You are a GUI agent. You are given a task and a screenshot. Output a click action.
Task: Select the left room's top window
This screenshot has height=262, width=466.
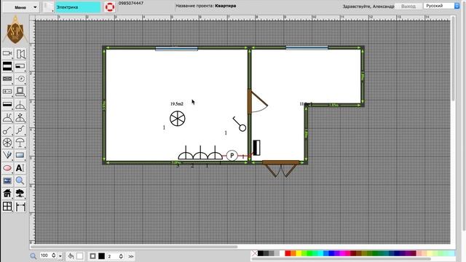point(176,49)
